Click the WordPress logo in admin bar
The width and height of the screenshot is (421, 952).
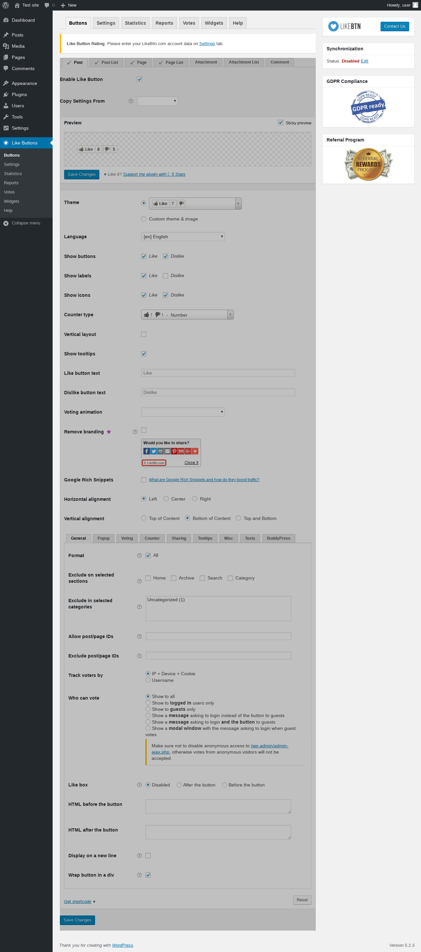click(x=6, y=5)
